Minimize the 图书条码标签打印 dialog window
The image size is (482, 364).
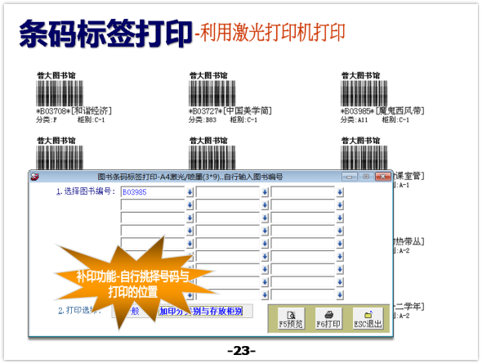(x=350, y=177)
